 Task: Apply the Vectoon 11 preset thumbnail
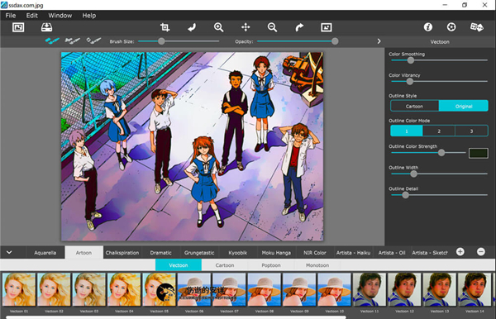(370, 289)
